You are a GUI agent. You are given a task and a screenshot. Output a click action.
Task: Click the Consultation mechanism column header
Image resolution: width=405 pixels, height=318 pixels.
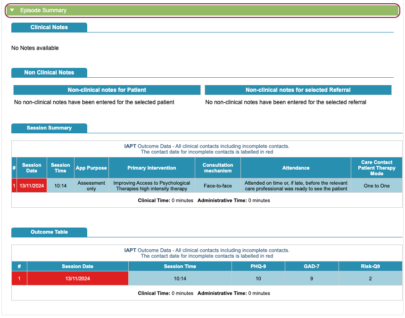click(218, 168)
